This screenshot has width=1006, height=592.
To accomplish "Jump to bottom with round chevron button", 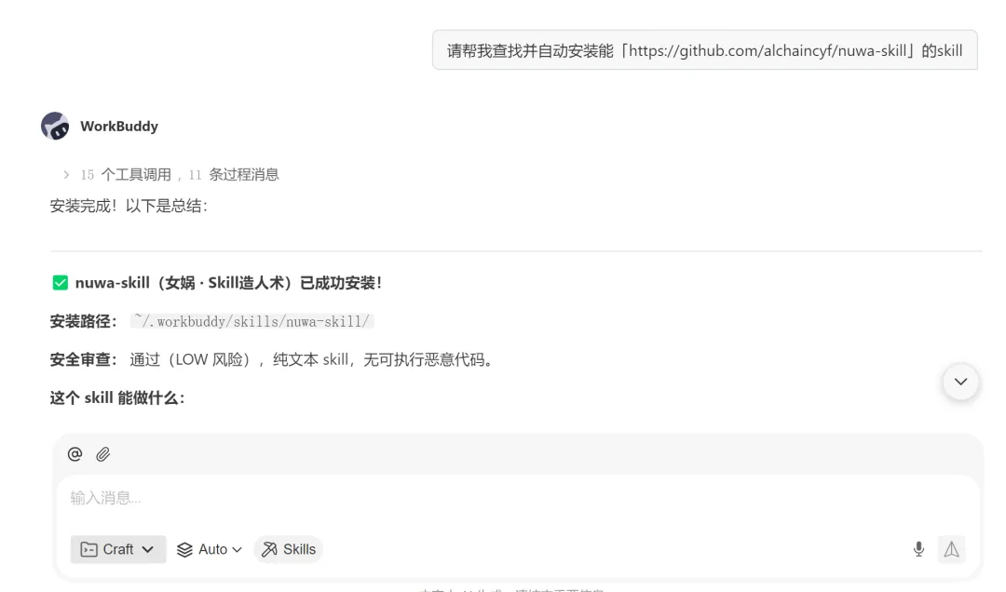I will tap(960, 382).
